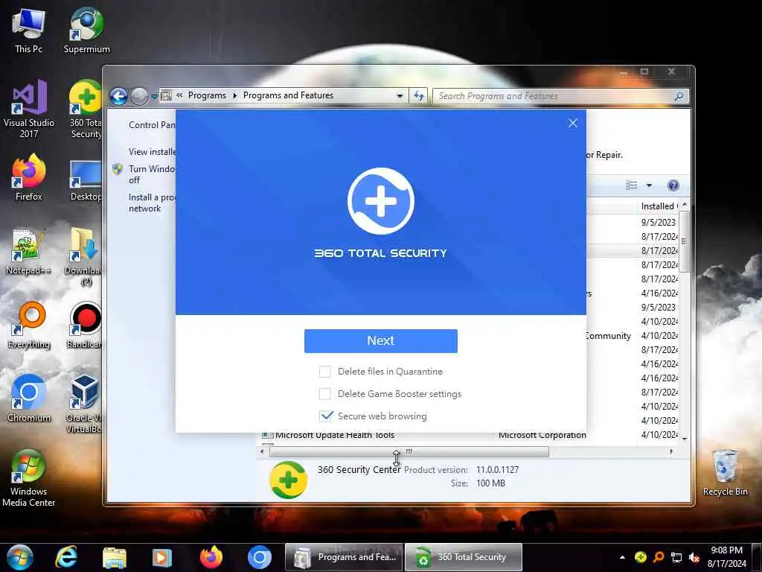Show hidden tray icons arrow
The width and height of the screenshot is (762, 572).
[622, 557]
